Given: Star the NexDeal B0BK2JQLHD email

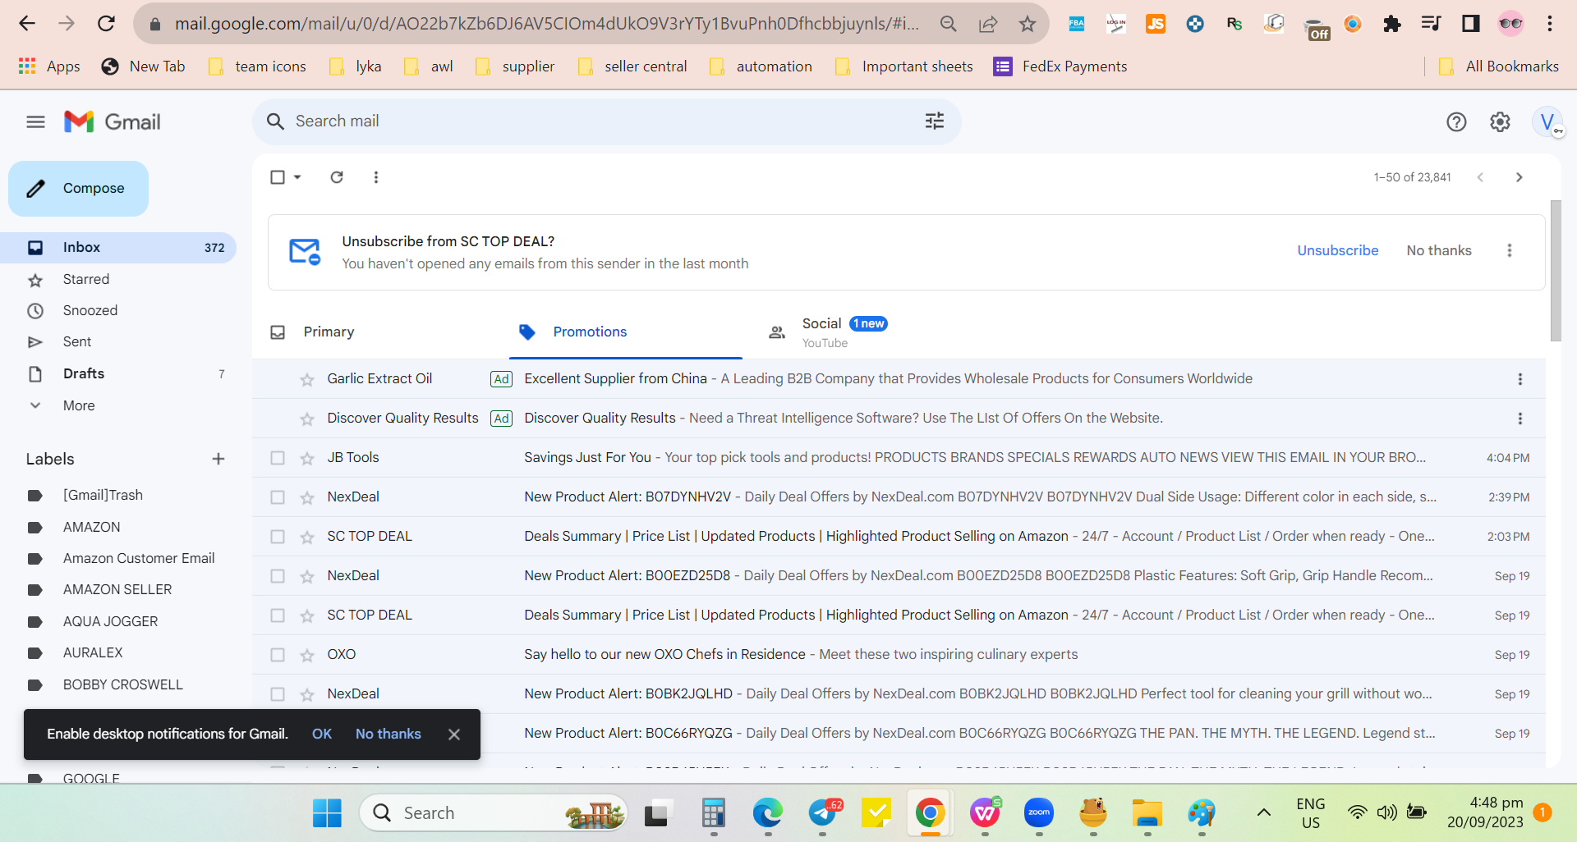Looking at the screenshot, I should [x=307, y=694].
